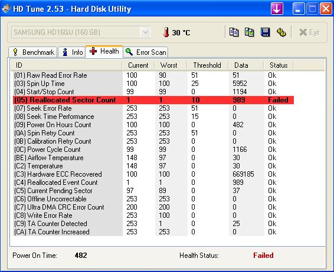This screenshot has width=334, height=272.
Task: Click the thermometer temperature icon
Action: [x=166, y=32]
